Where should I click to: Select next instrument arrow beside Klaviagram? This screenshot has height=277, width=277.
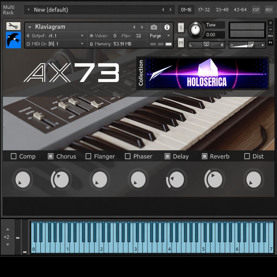pos(142,27)
